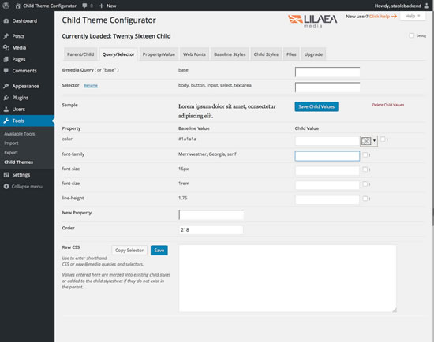Switch to the Property/Value tab
Image resolution: width=434 pixels, height=342 pixels.
coord(159,54)
